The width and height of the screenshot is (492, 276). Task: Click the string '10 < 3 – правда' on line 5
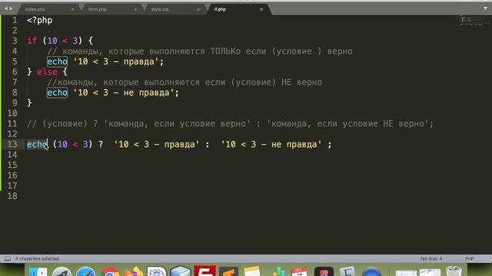pos(116,61)
